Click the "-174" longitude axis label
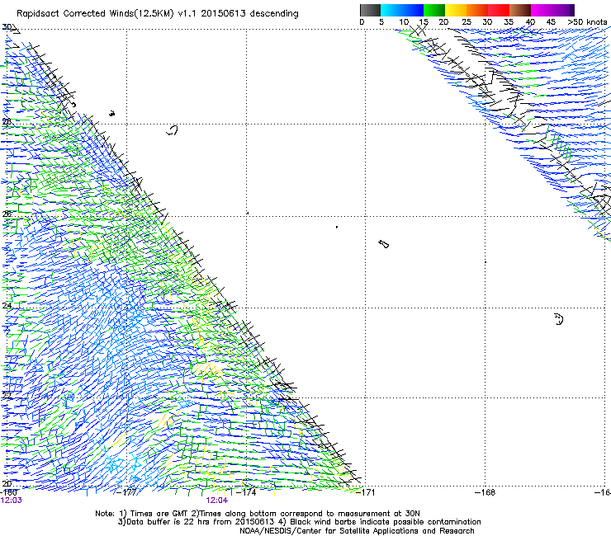The image size is (611, 536). [247, 492]
